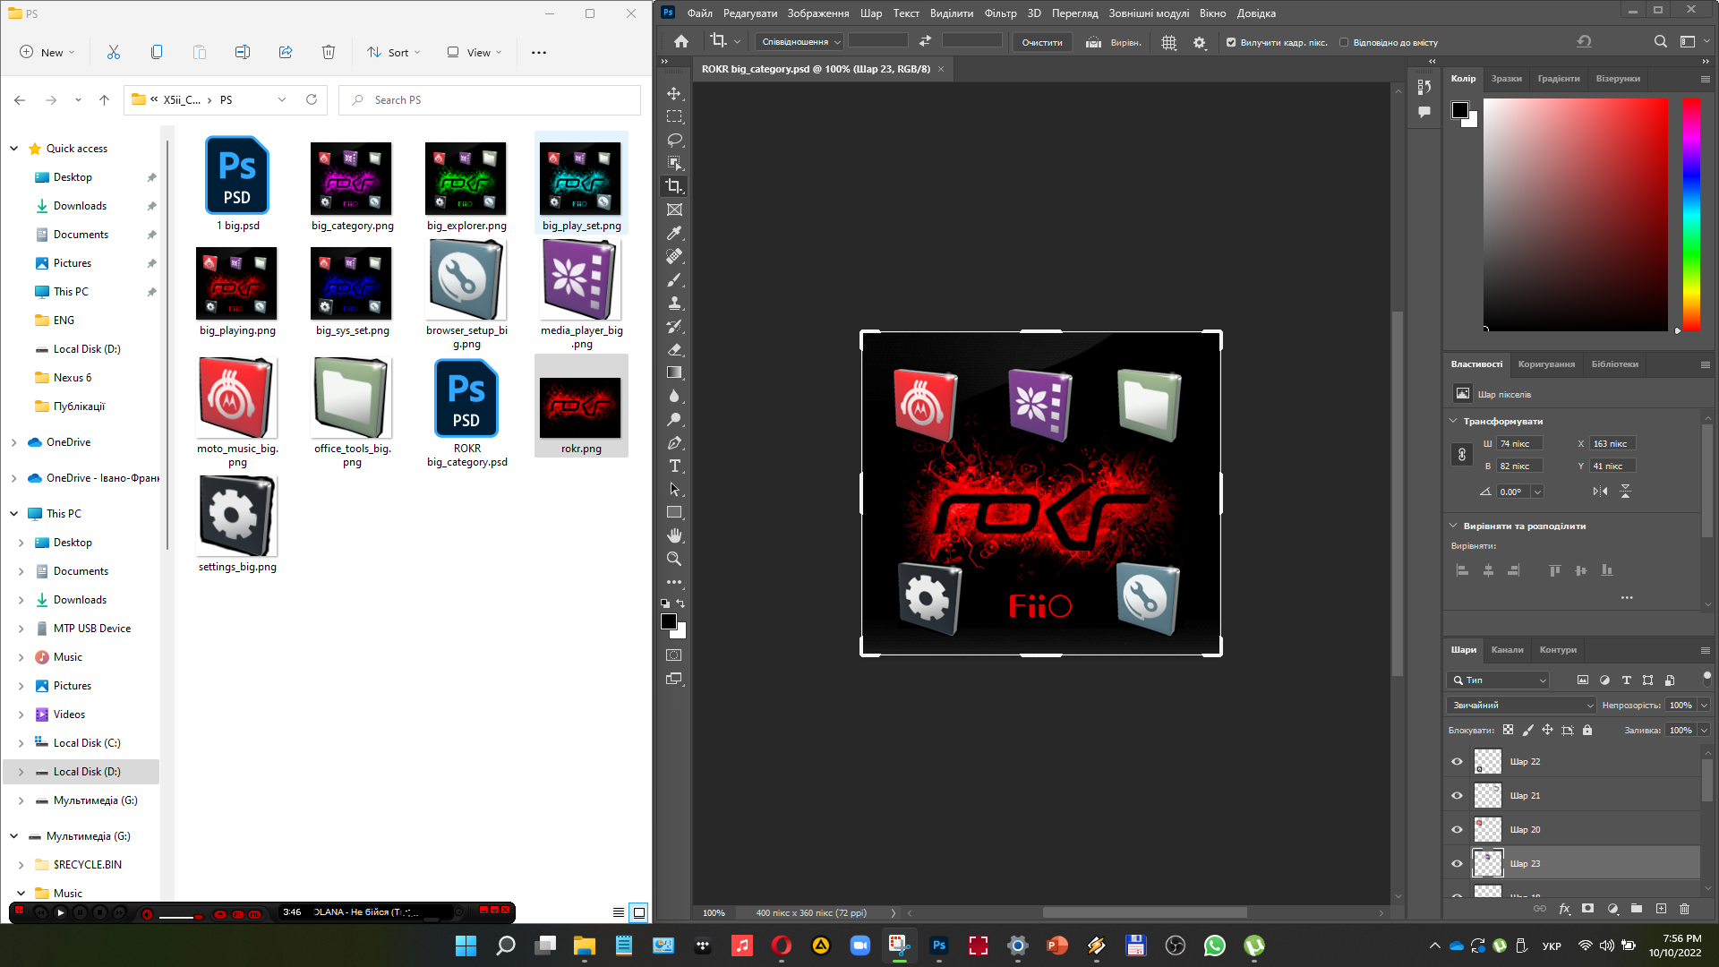Click the Cut icon in Explorer
This screenshot has width=1719, height=967.
click(114, 52)
